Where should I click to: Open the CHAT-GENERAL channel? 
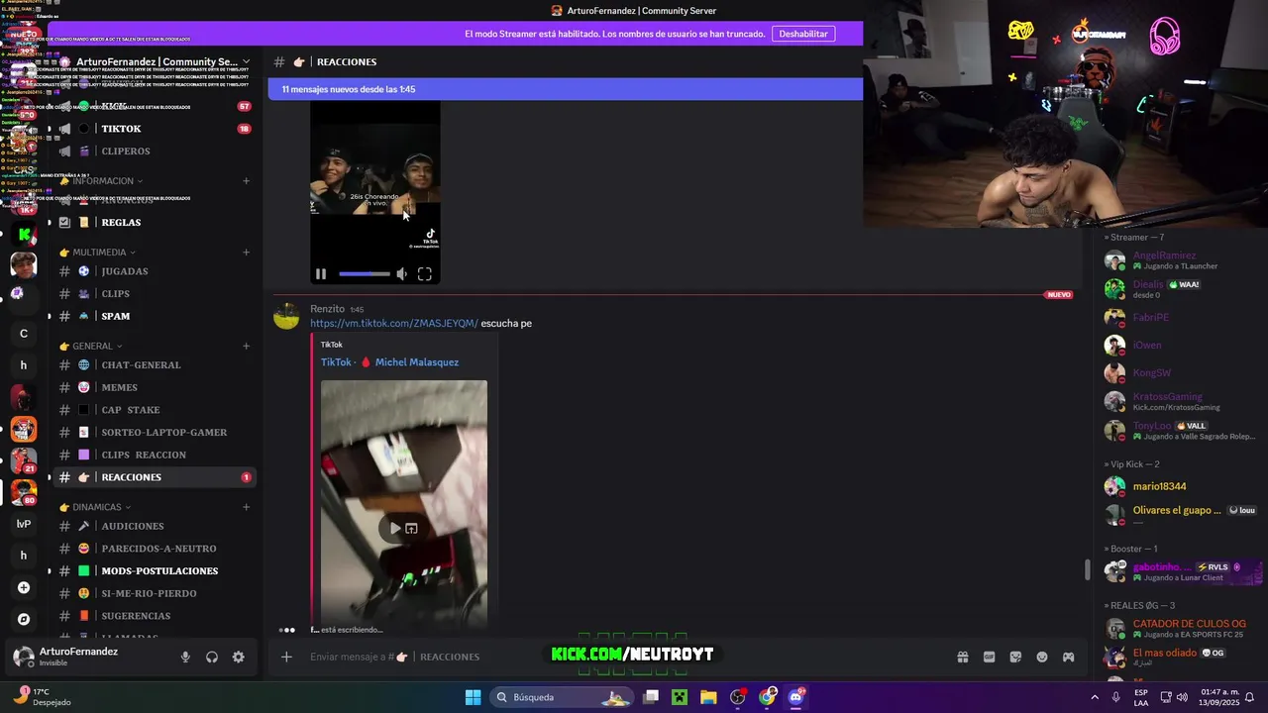pos(155,365)
